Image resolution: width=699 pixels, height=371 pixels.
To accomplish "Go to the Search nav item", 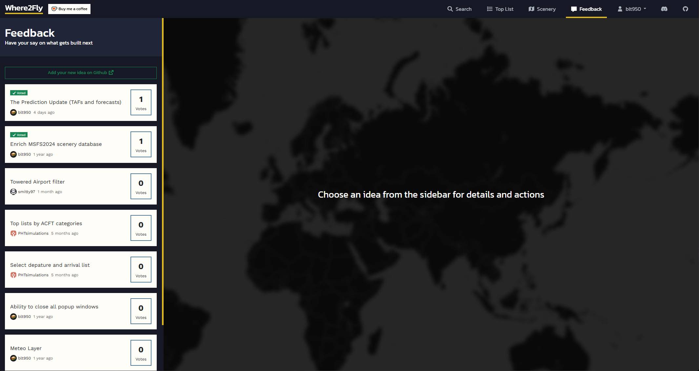I will pyautogui.click(x=459, y=9).
